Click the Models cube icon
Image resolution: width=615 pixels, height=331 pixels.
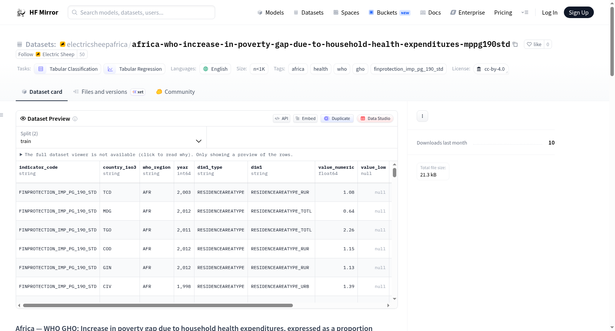tap(260, 12)
